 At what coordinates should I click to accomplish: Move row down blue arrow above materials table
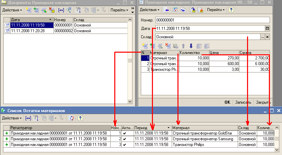191,46
